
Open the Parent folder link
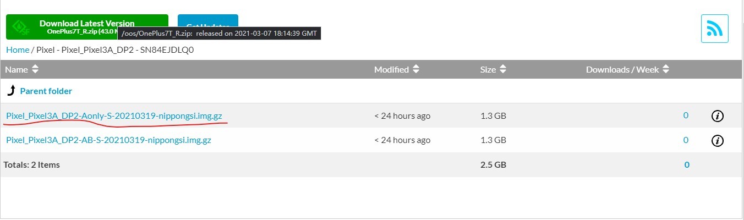click(46, 91)
